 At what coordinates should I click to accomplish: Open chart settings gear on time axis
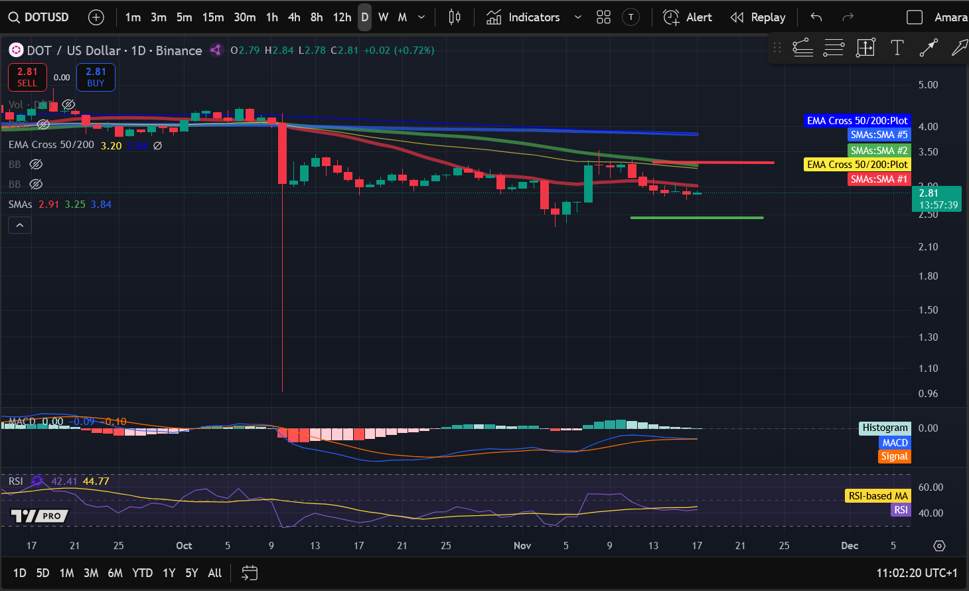pos(939,546)
